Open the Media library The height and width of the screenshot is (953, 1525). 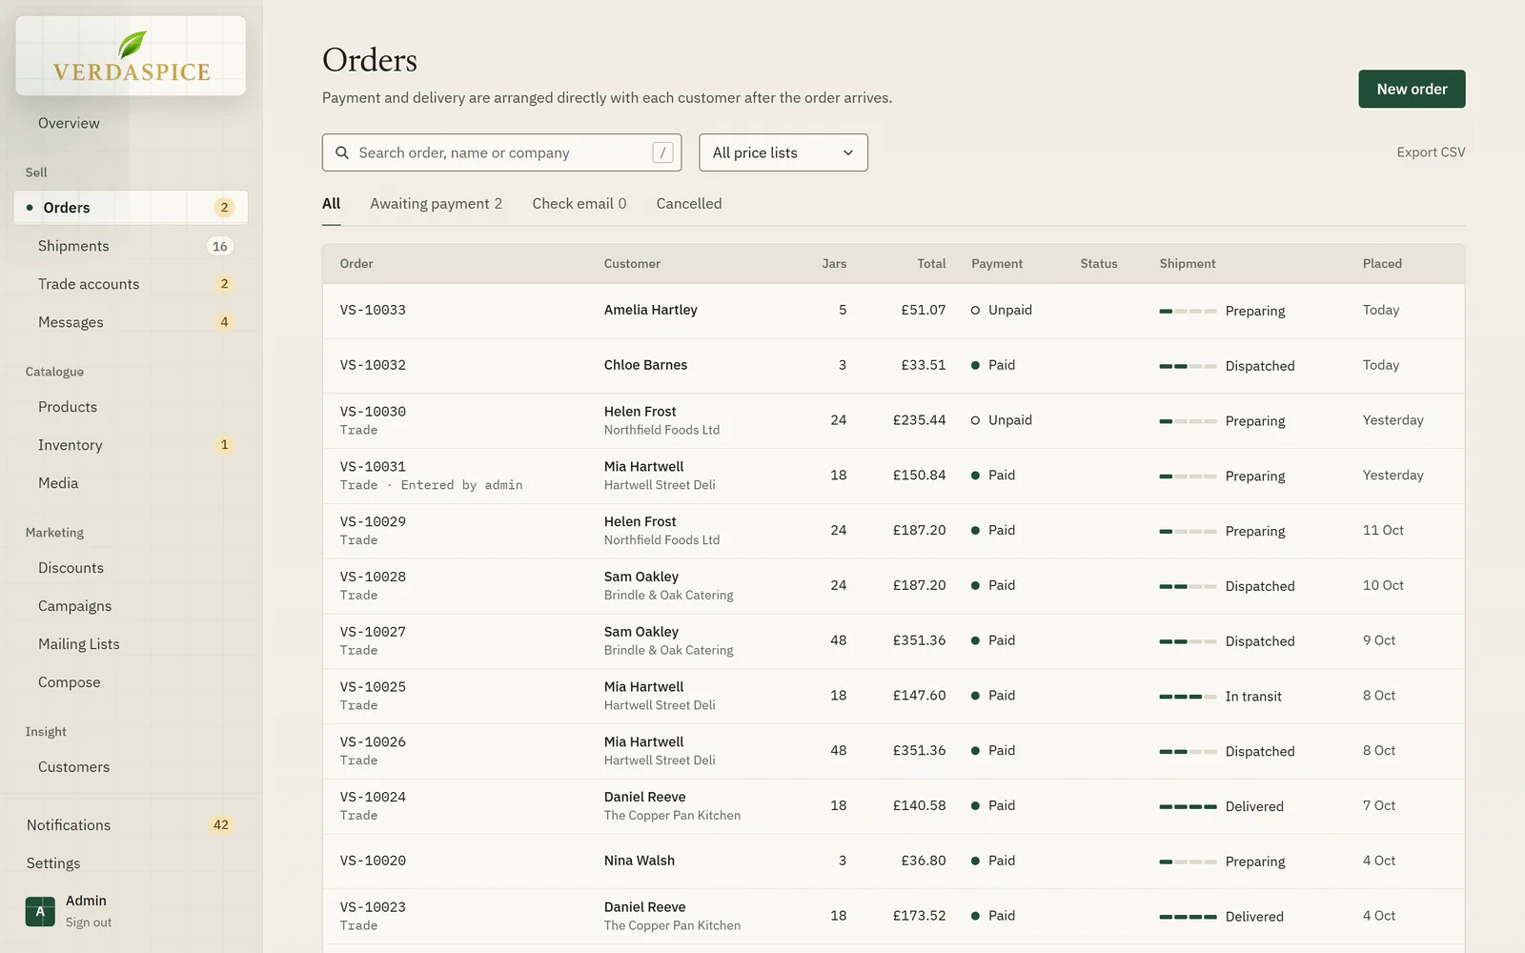tap(131, 483)
